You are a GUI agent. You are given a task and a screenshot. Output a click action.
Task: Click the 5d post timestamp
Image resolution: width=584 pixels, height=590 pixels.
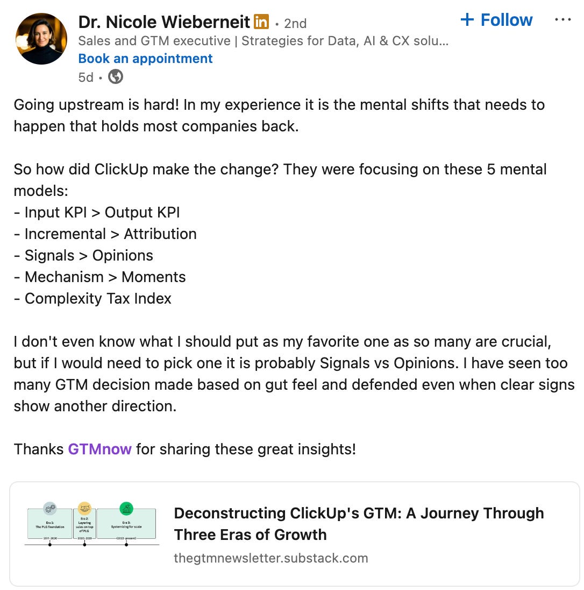(86, 78)
